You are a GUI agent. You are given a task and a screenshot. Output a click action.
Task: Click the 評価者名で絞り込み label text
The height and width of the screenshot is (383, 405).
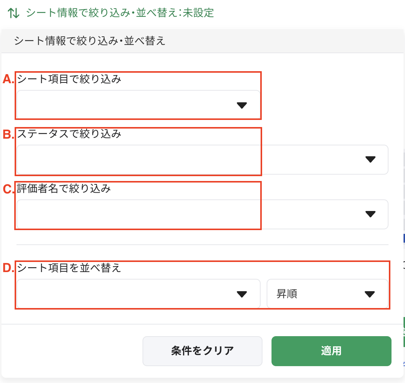coord(64,189)
